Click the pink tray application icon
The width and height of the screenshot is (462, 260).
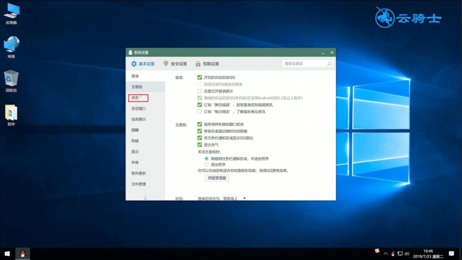point(393,254)
